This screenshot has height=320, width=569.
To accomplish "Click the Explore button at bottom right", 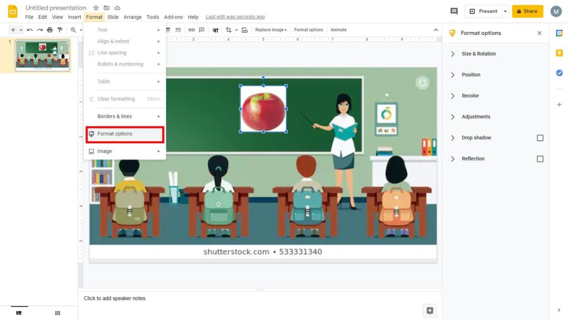I will click(430, 311).
